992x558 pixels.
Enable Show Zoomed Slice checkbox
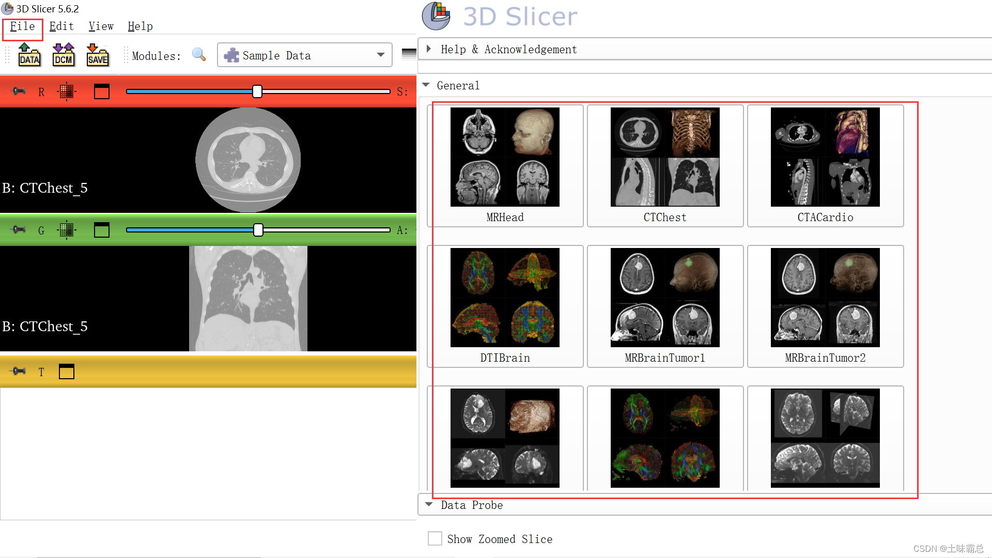pyautogui.click(x=435, y=539)
